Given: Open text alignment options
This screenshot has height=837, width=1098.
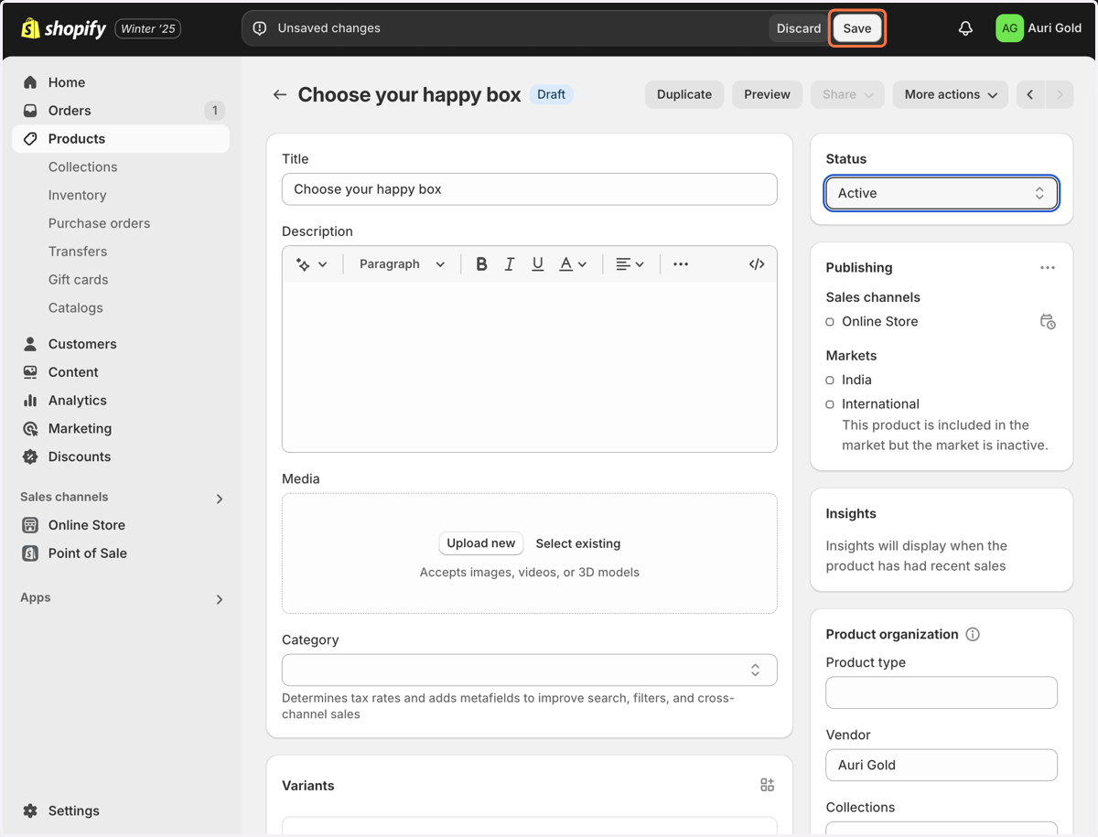Looking at the screenshot, I should click(x=630, y=264).
